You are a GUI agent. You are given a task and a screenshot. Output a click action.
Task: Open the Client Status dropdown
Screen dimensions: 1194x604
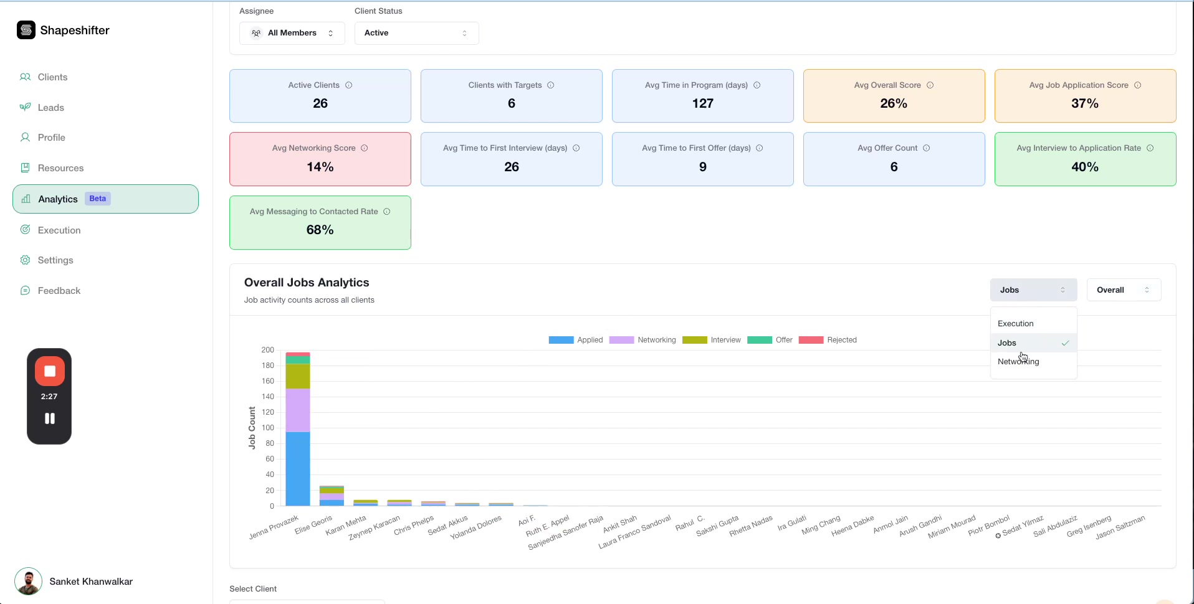point(416,33)
